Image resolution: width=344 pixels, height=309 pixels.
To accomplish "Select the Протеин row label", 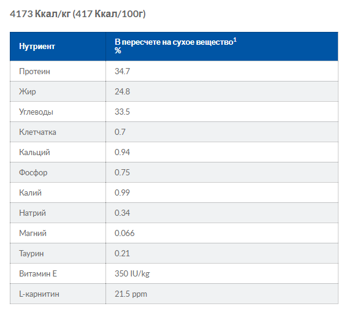I will 34,71.
